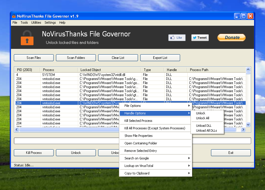
Task: Expand the Copy to Clipboard submenu
Action: (x=156, y=173)
